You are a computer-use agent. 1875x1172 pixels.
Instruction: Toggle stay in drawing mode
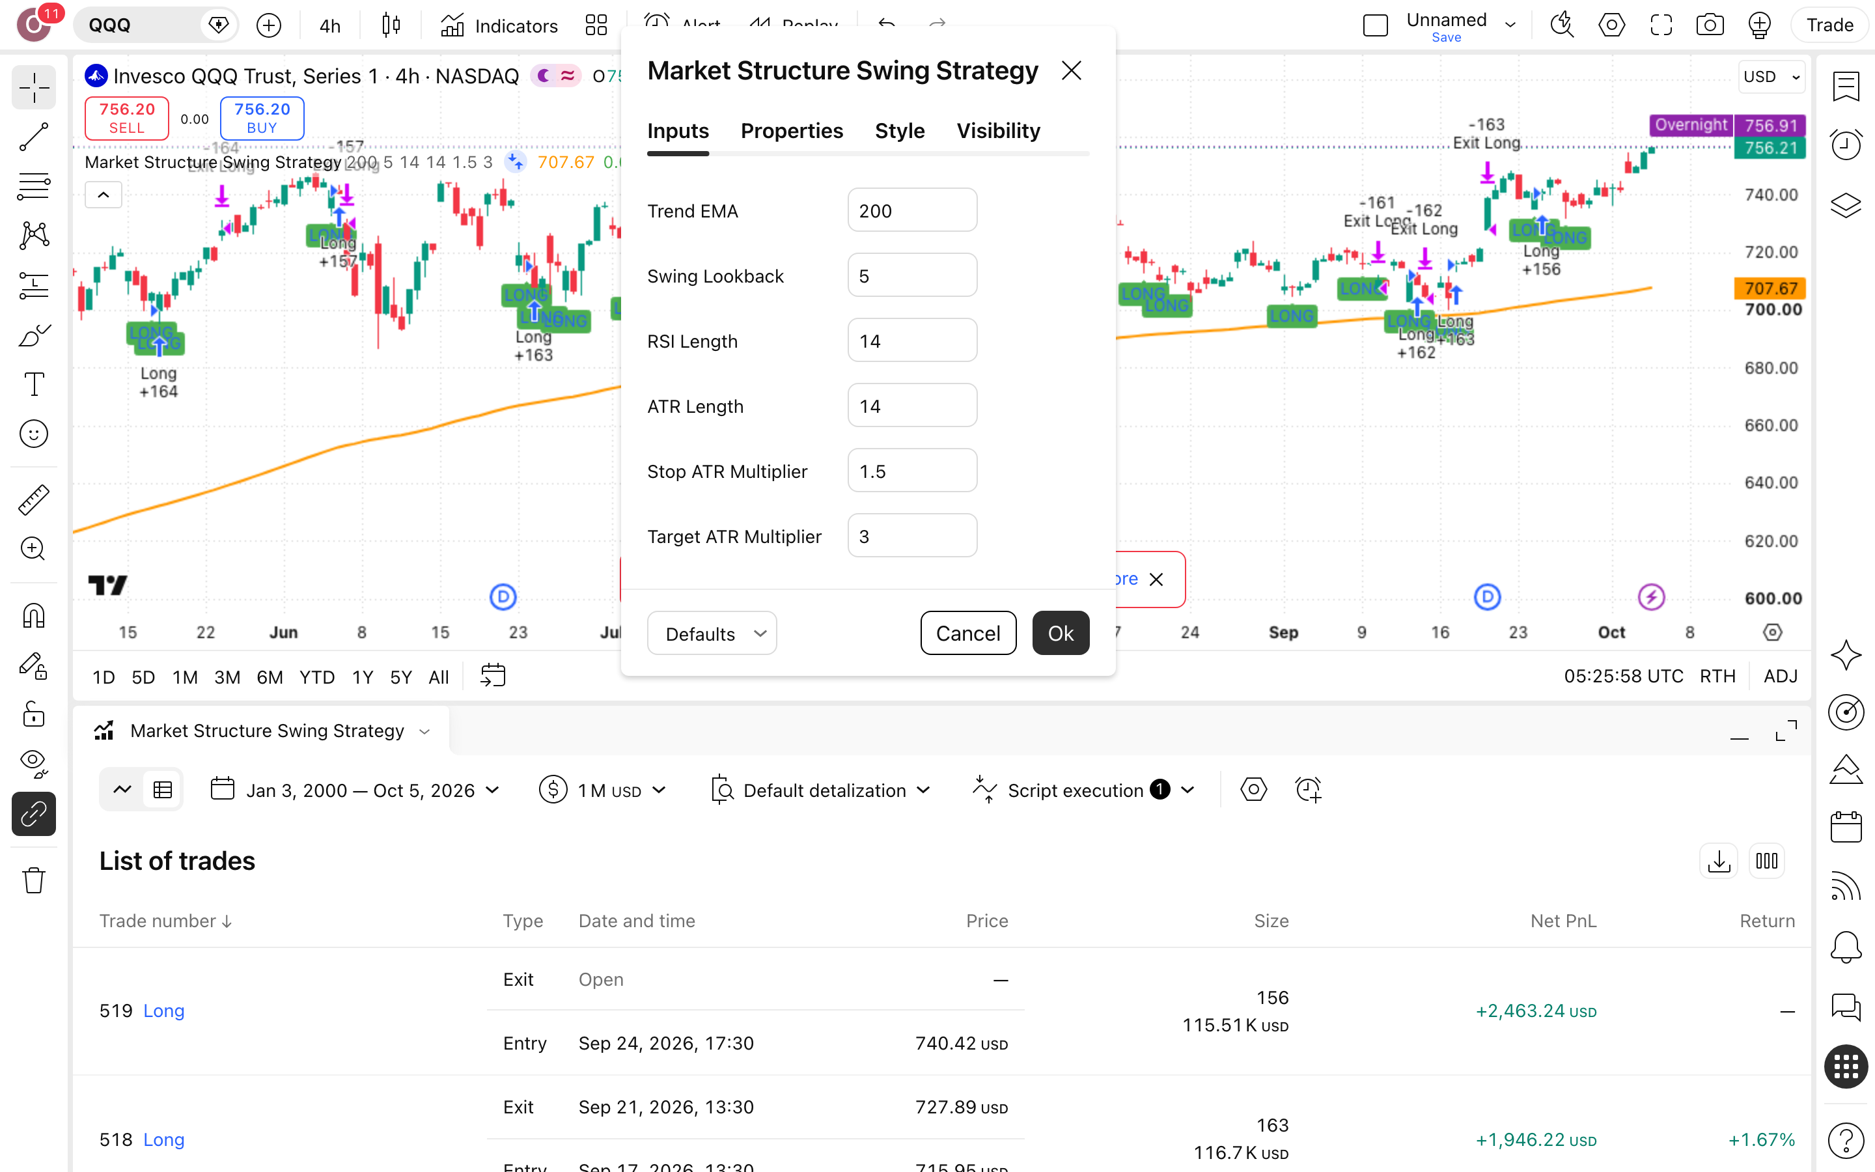coord(34,666)
